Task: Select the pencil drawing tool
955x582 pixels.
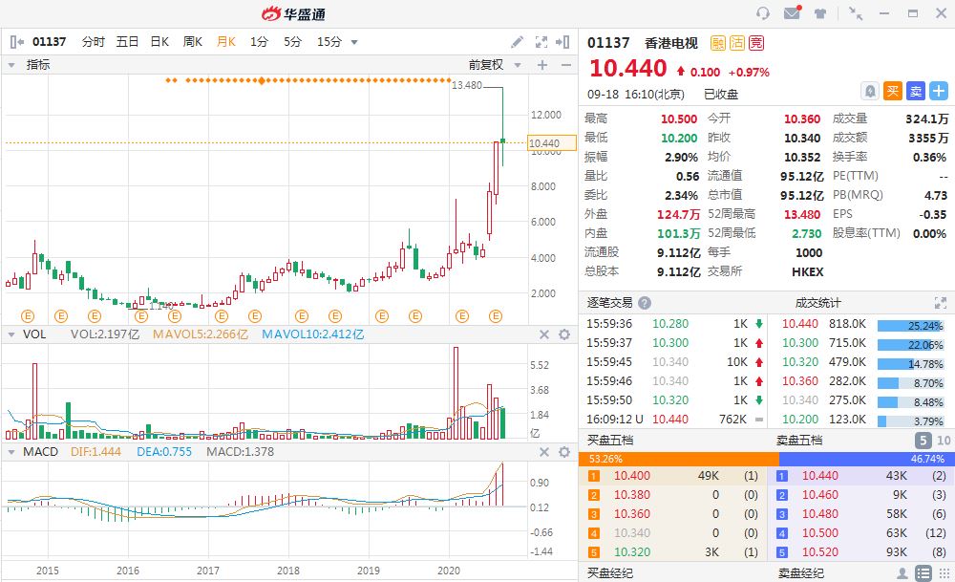Action: coord(517,41)
